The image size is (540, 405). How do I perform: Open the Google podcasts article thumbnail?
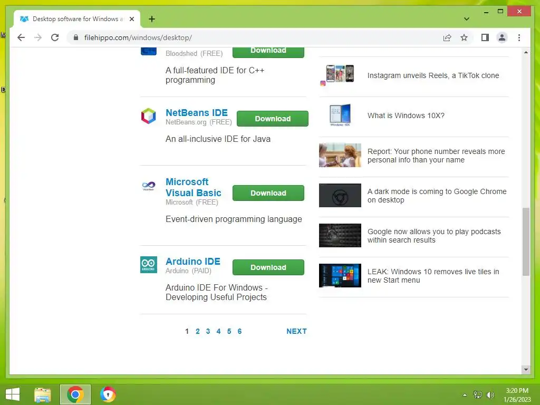[340, 236]
